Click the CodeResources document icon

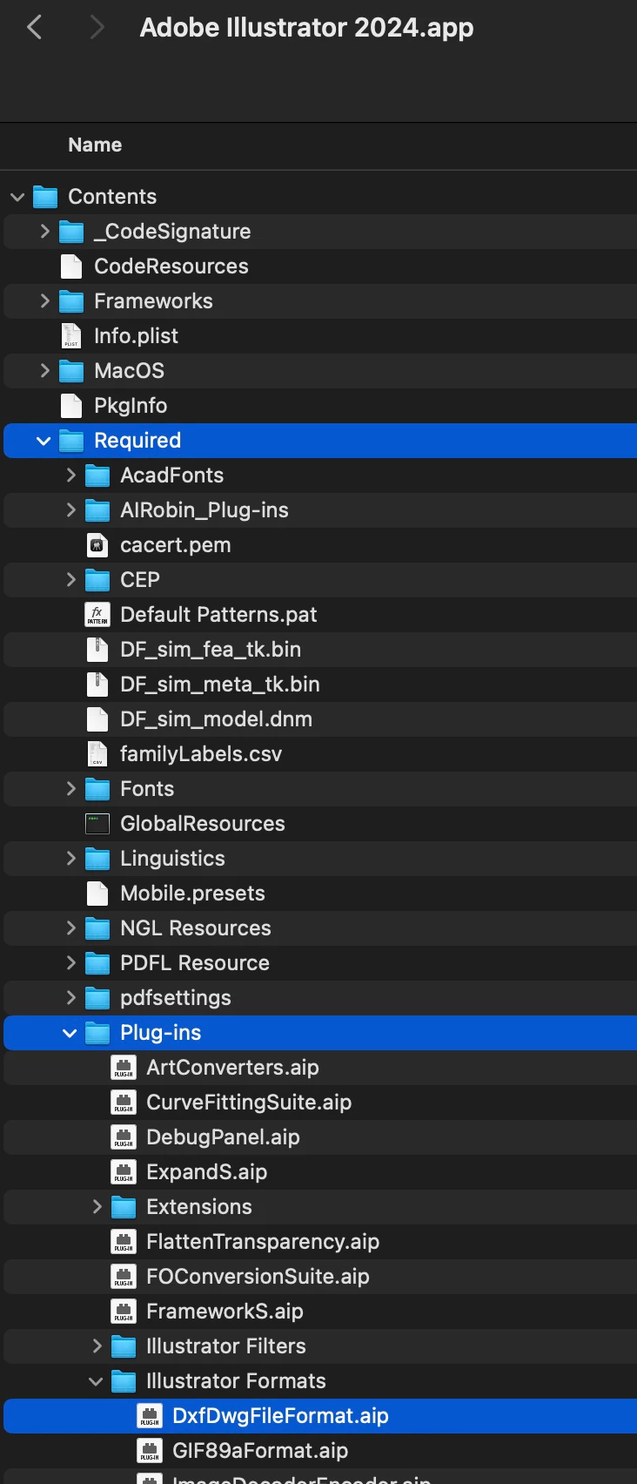click(x=71, y=266)
